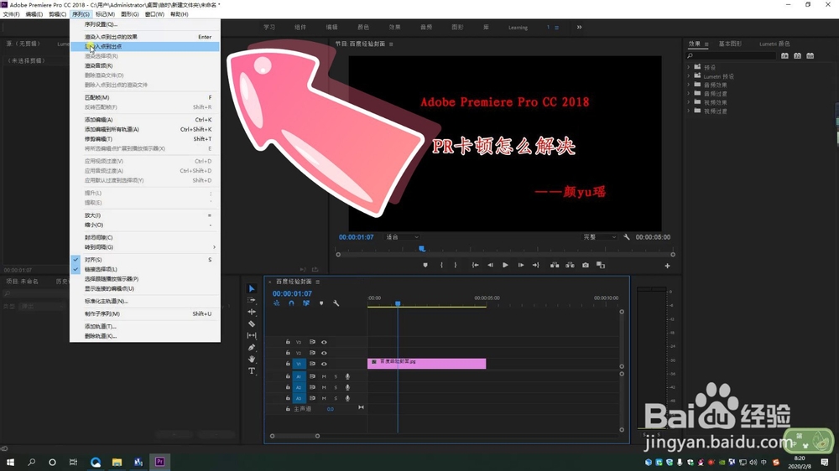Viewport: 839px width, 471px height.
Task: Enable voice-over record on track A3
Action: 348,398
